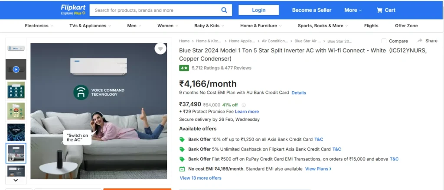The width and height of the screenshot is (444, 190).
Task: Click the ₹37,490 price text
Action: pos(190,104)
